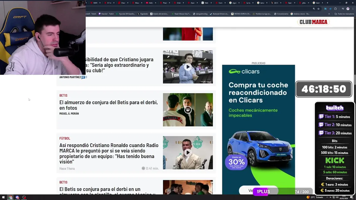Click the Twitch logo in the overlay panel
The image size is (356, 200).
[x=335, y=108]
